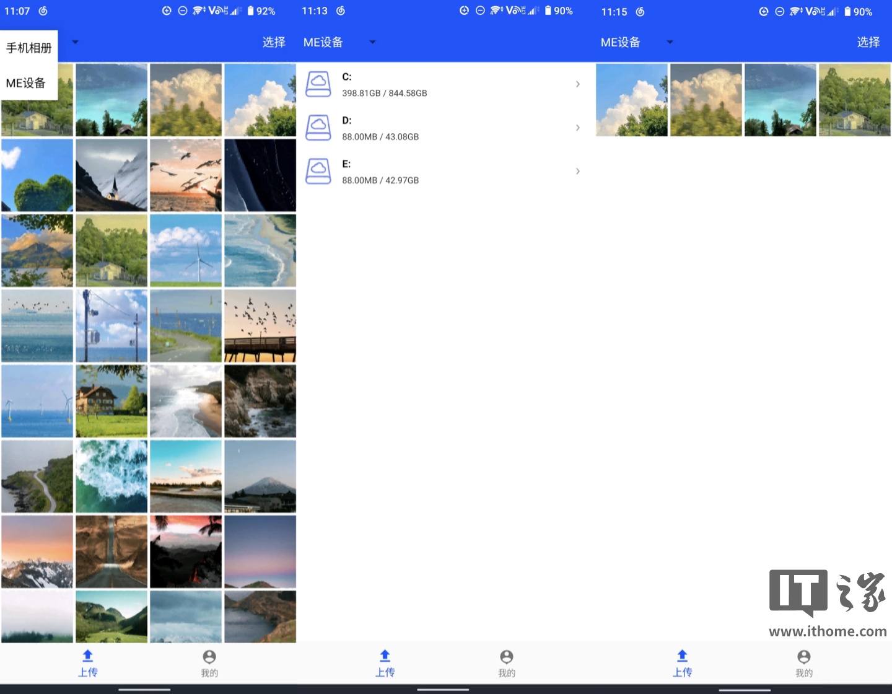Expand the E: drive row chevron
The width and height of the screenshot is (892, 694).
[577, 172]
